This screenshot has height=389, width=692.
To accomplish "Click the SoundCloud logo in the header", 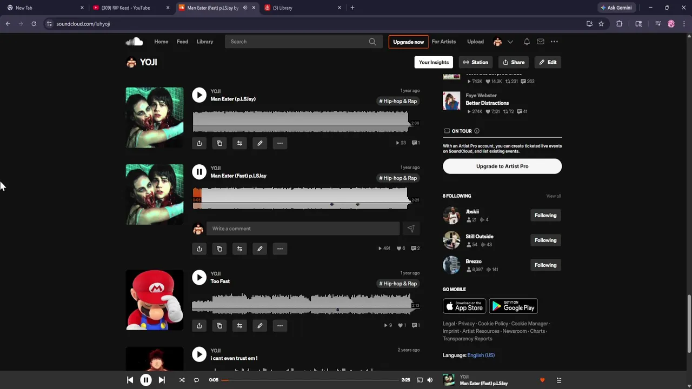I will pos(134,42).
